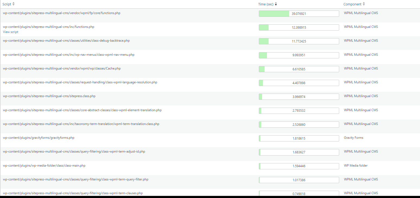Sort by Time (sec) arrow icon
Screen dimensions: 420x198
276,4
